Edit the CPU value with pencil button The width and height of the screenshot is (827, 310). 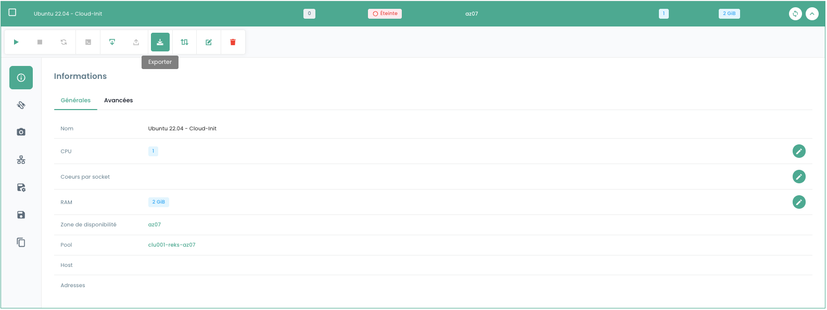799,151
